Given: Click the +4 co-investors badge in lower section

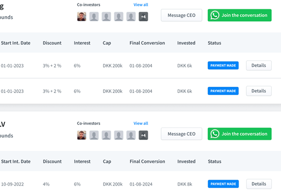Looking at the screenshot, I should 143,135.
